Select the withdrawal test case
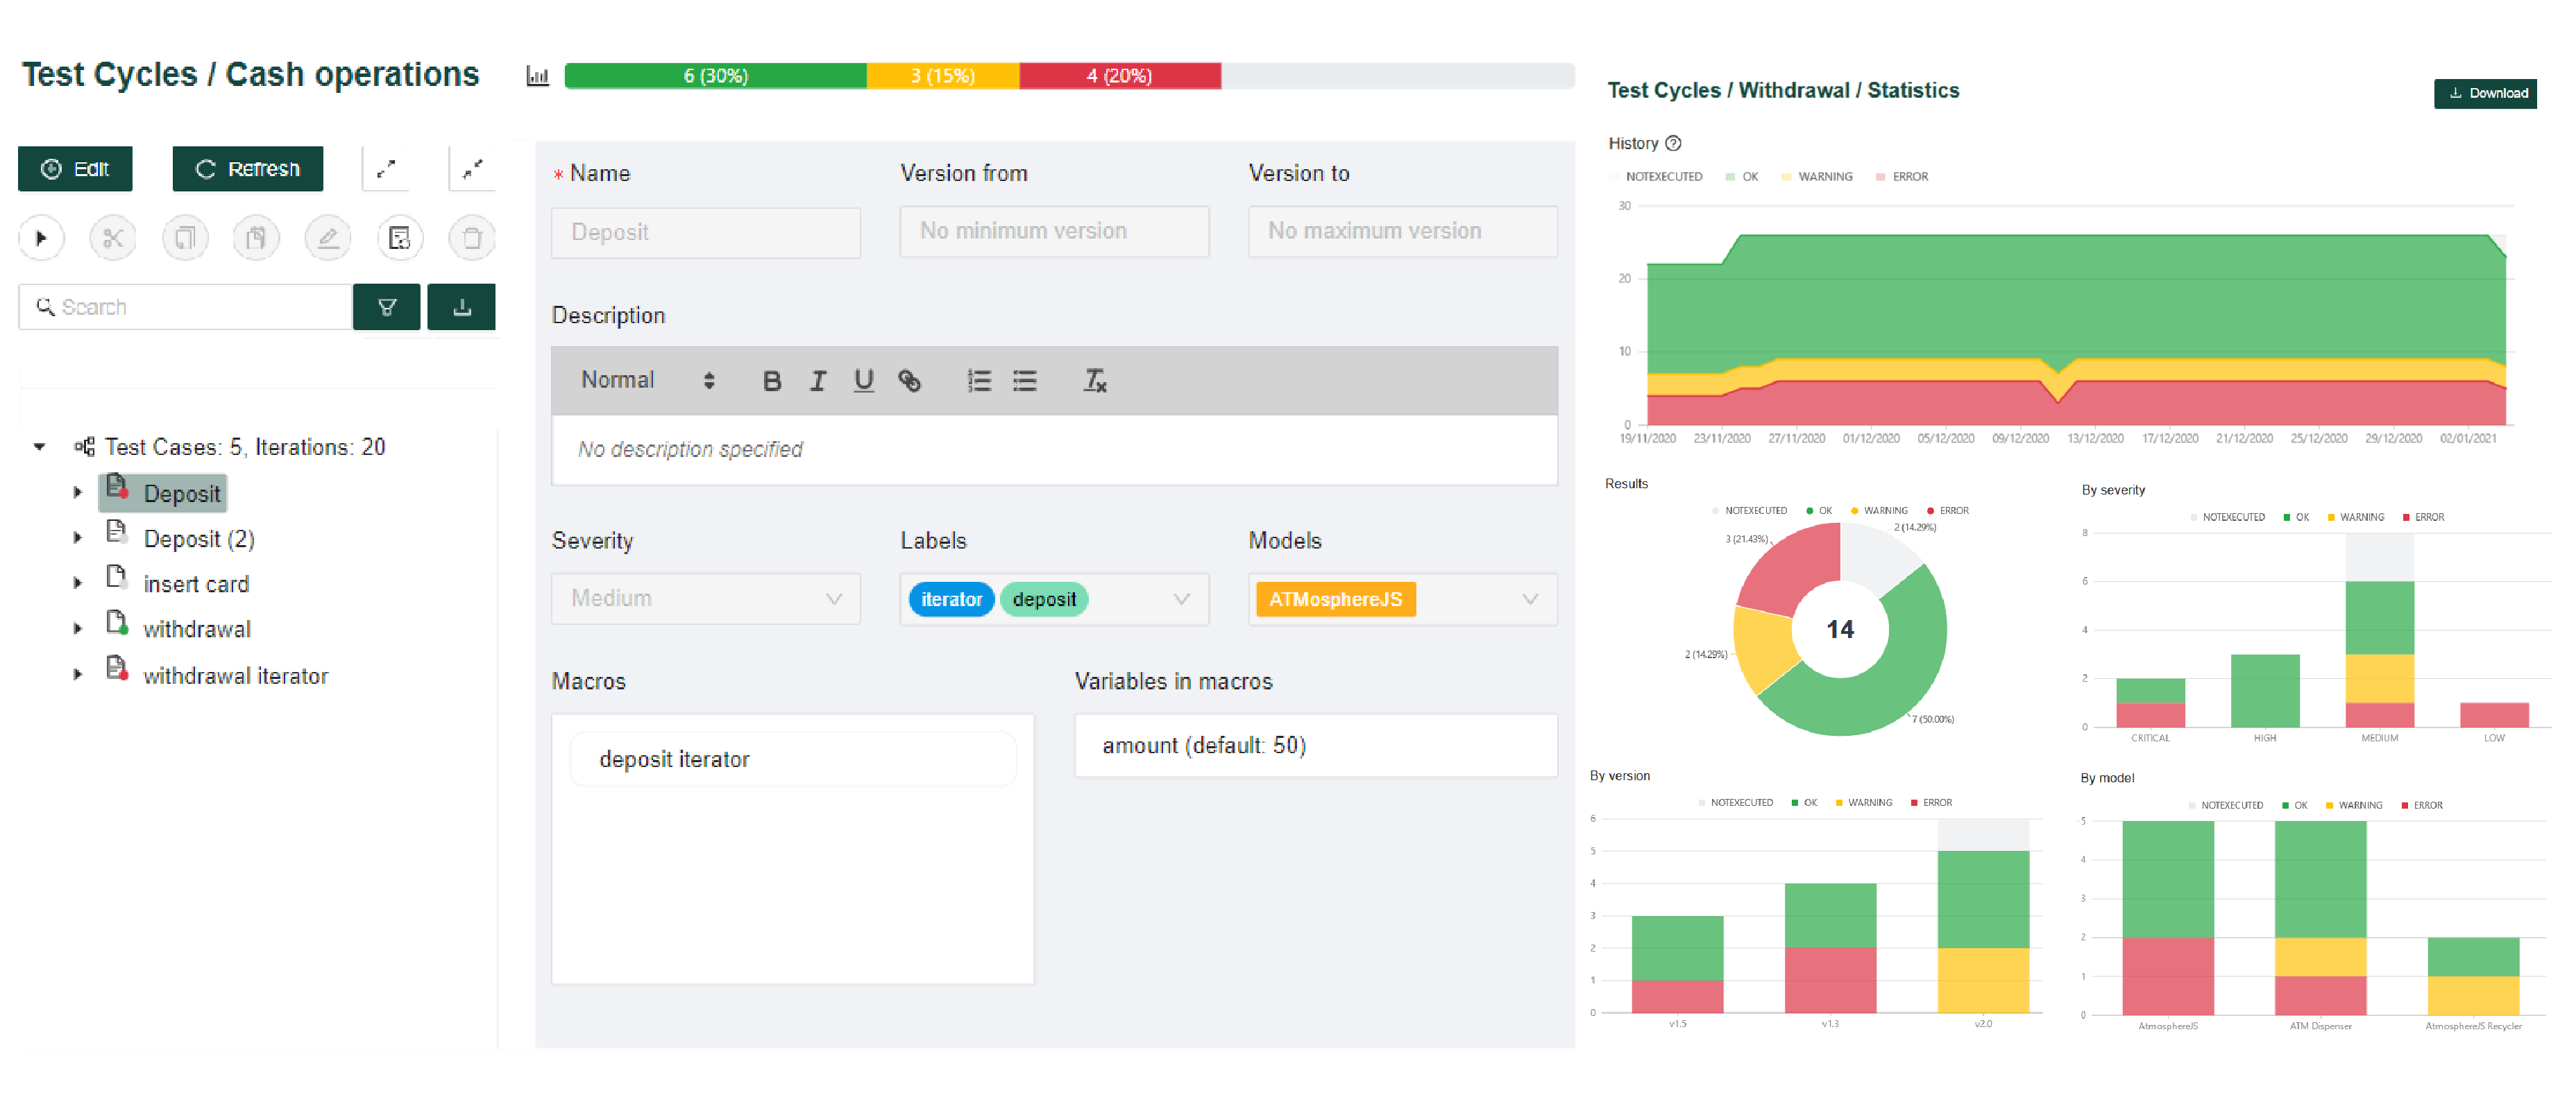Image resolution: width=2576 pixels, height=1102 pixels. coord(197,630)
